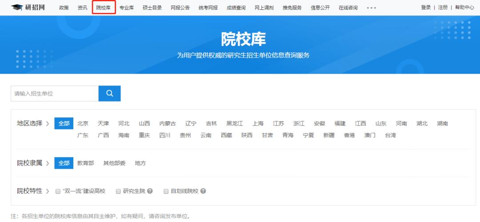Filter affiliation by 教育部

[x=86, y=164]
